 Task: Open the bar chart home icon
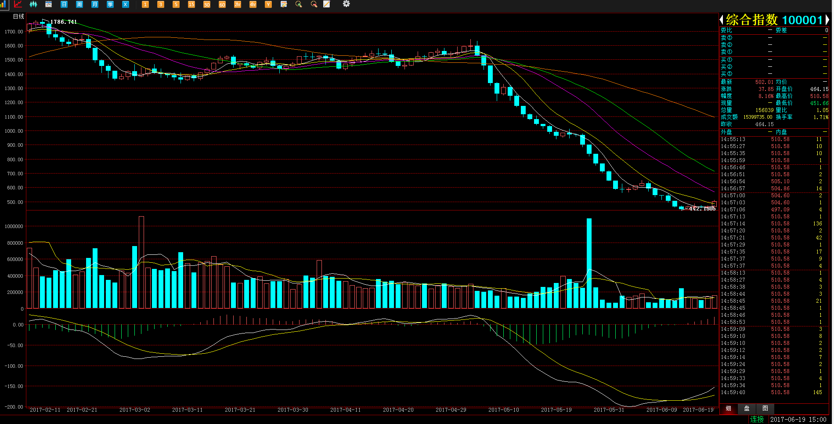click(4, 4)
